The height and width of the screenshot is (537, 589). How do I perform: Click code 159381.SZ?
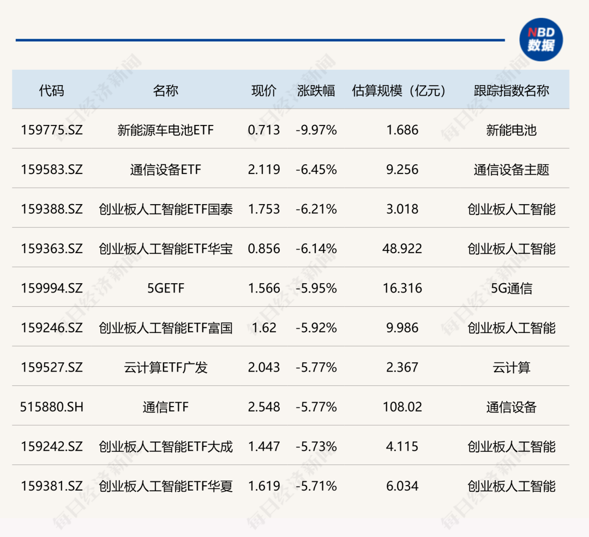(x=51, y=486)
